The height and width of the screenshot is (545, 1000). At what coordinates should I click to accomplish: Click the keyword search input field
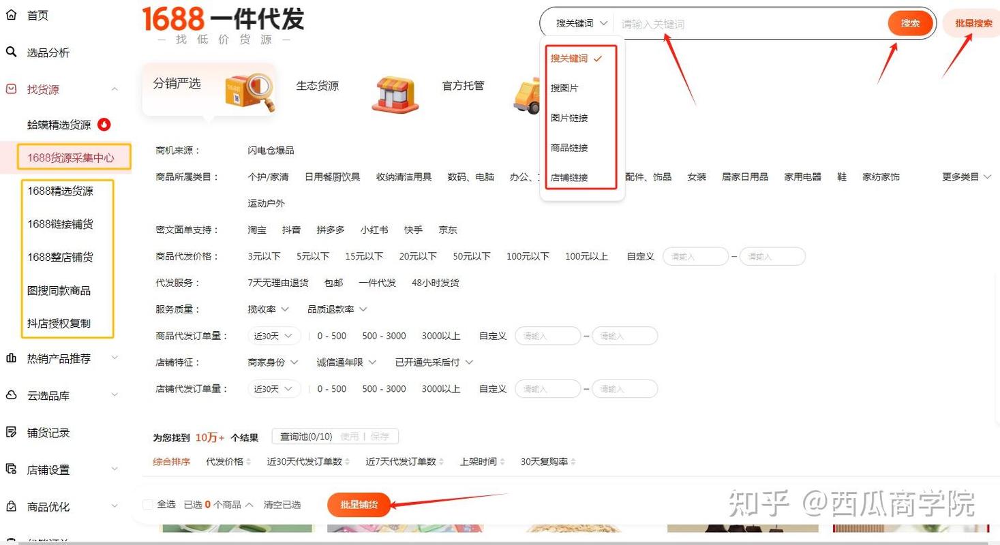(x=750, y=24)
